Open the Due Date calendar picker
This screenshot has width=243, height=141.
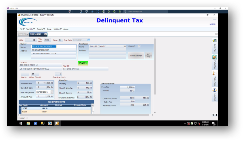tap(89, 40)
